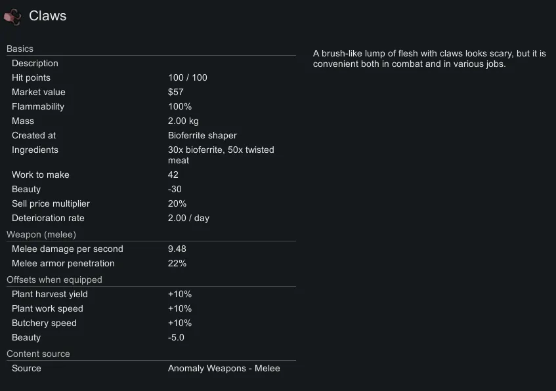556x391 pixels.
Task: Open the Bioferrite shaper link
Action: 202,136
